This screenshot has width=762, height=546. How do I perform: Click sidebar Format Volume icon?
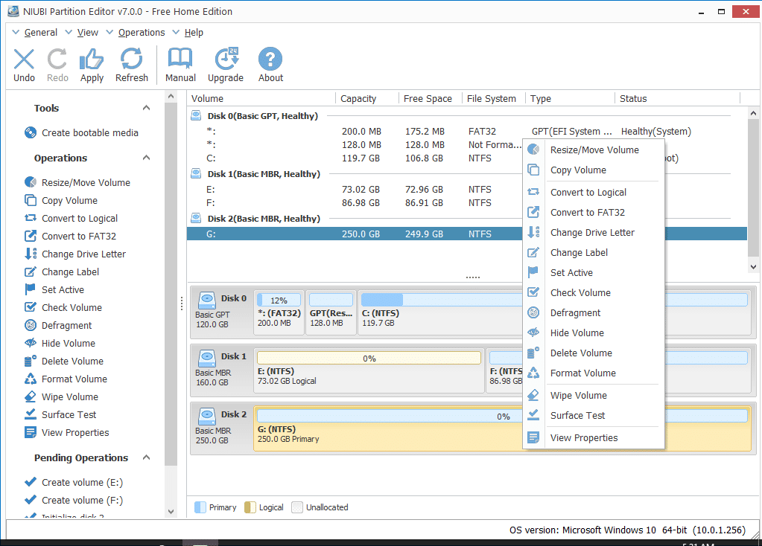(x=30, y=379)
